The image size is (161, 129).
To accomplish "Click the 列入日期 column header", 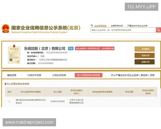I will pyautogui.click(x=57, y=92).
